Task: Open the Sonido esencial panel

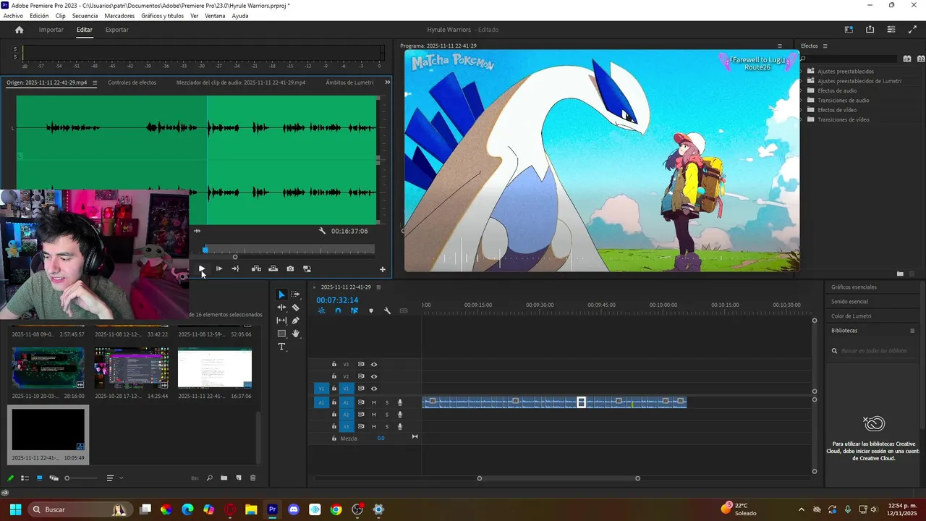Action: [x=849, y=302]
